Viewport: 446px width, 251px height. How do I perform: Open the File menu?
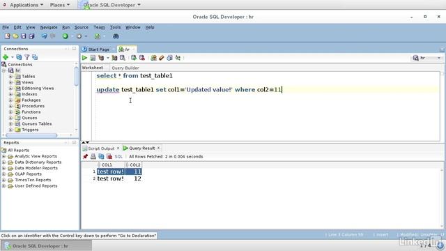click(x=6, y=27)
